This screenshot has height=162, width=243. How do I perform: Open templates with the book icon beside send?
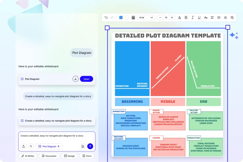click(x=83, y=146)
